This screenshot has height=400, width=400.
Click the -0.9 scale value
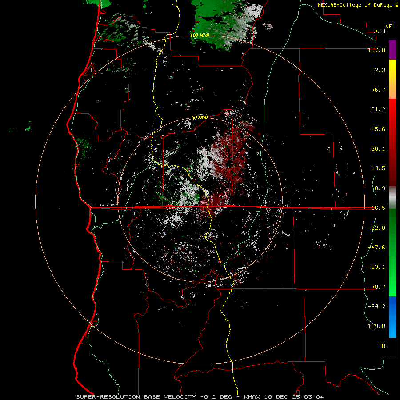tap(378, 188)
